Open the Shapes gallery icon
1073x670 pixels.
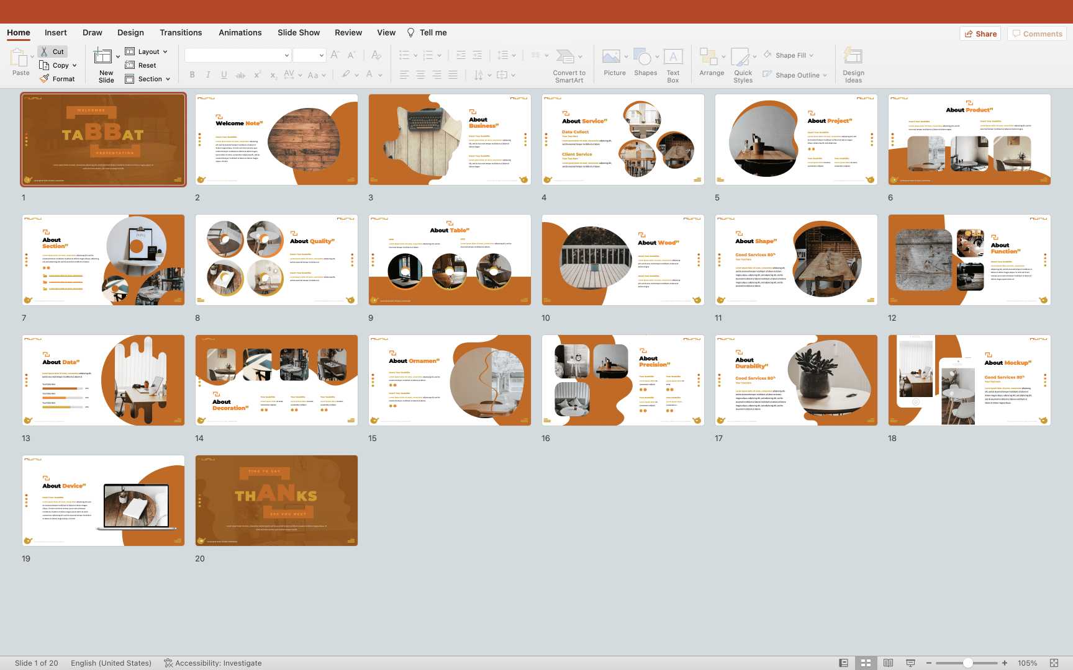(x=643, y=57)
